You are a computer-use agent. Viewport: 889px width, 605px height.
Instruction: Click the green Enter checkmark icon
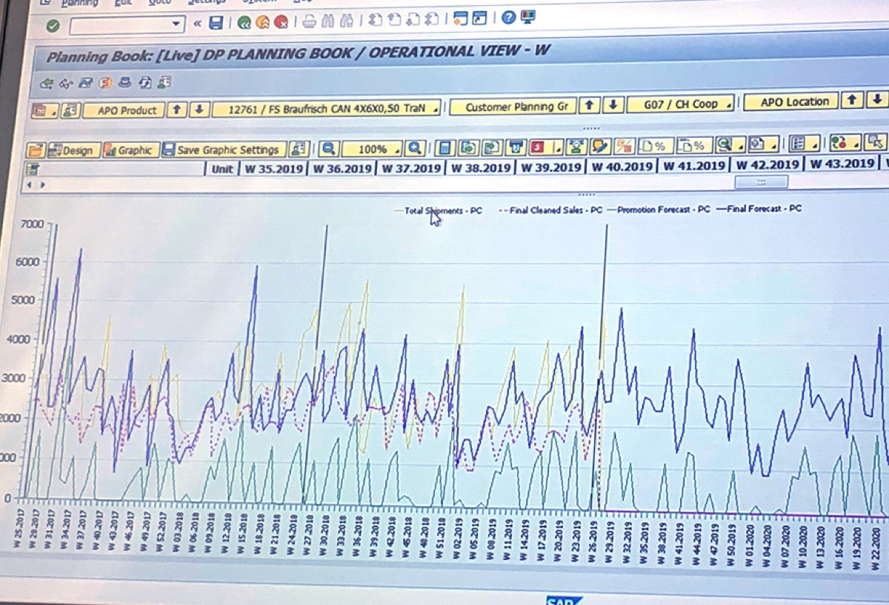pyautogui.click(x=53, y=26)
